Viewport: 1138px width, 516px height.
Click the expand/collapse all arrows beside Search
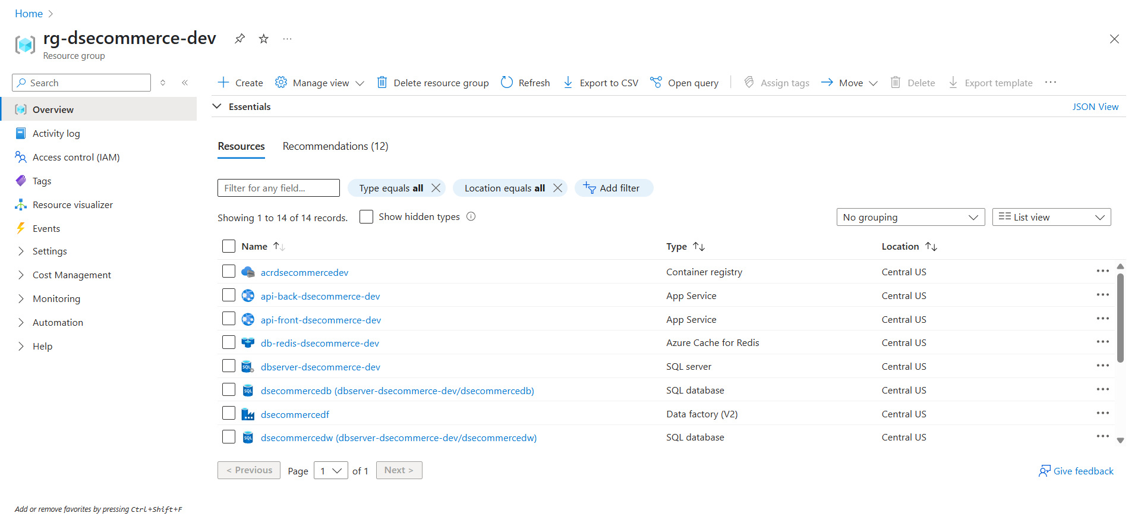(163, 83)
